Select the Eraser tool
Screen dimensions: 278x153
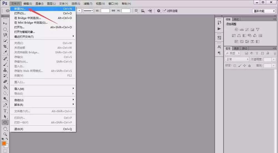(5, 81)
